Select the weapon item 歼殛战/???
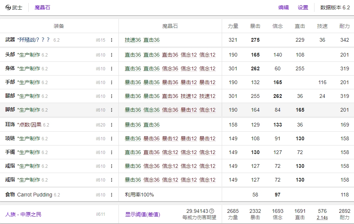This screenshot has height=224, width=354. click(x=33, y=40)
